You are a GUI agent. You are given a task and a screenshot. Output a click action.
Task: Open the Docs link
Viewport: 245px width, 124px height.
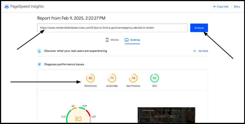(x=237, y=7)
